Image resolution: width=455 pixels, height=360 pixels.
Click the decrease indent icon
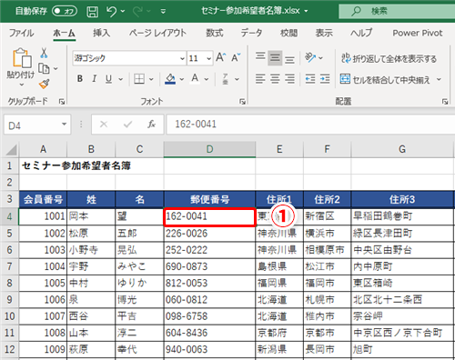(310, 79)
